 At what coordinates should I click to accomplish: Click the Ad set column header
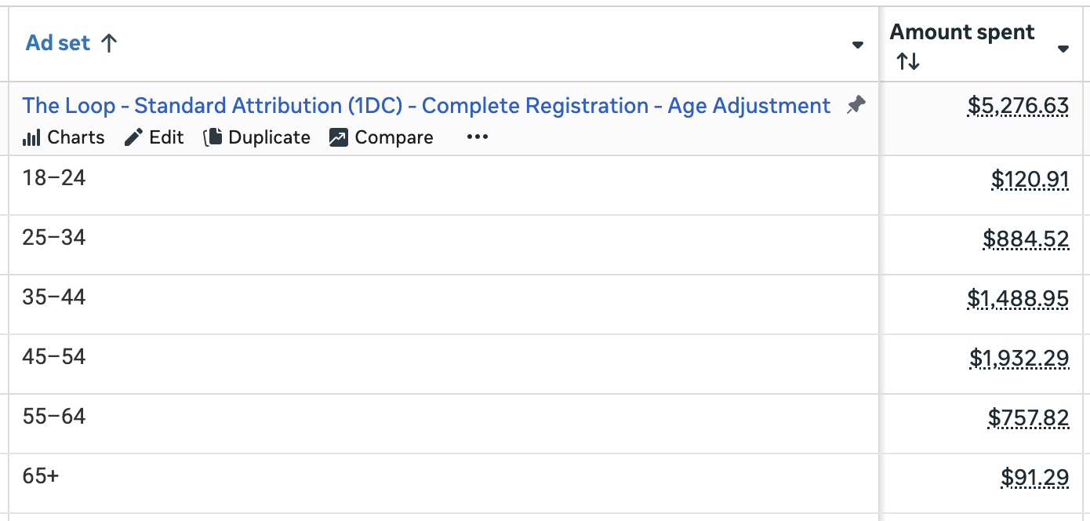point(58,43)
